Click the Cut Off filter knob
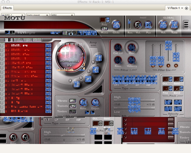The image size is (191, 153). [x=118, y=48]
